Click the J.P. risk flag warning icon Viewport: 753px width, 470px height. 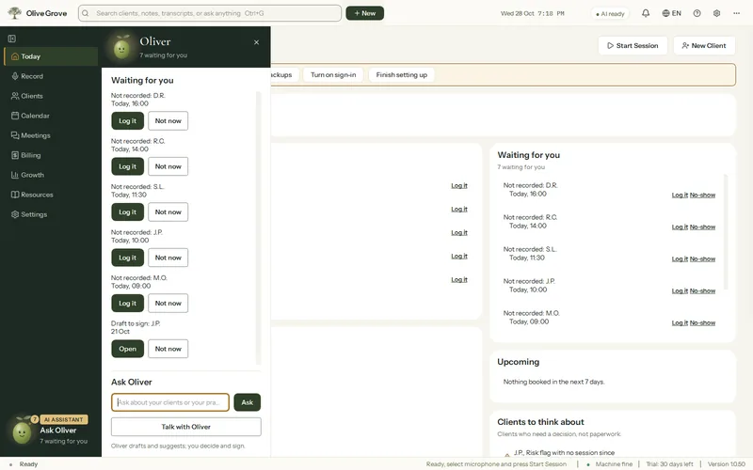coord(506,453)
